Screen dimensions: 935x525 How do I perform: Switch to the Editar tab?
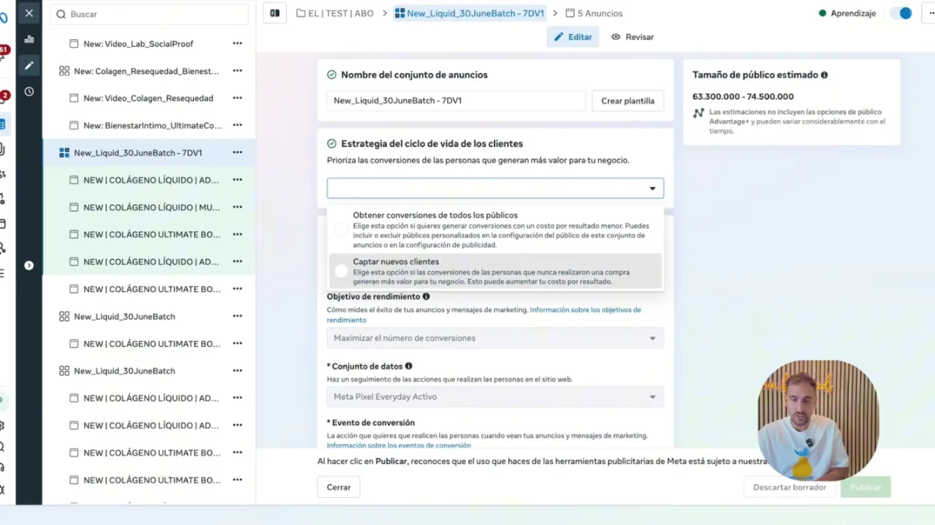click(x=572, y=37)
